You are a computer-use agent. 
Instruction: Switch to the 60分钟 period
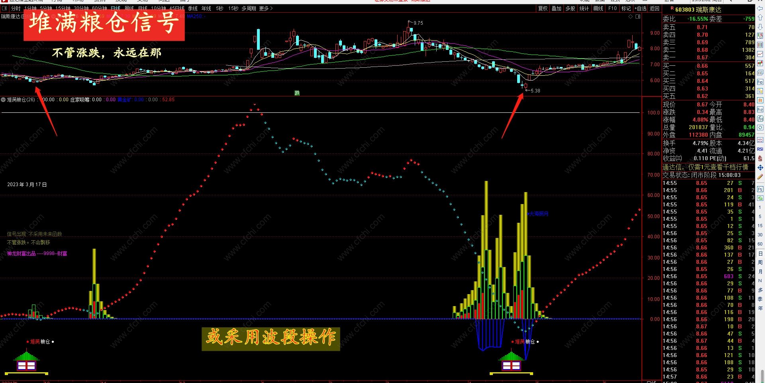coord(100,8)
